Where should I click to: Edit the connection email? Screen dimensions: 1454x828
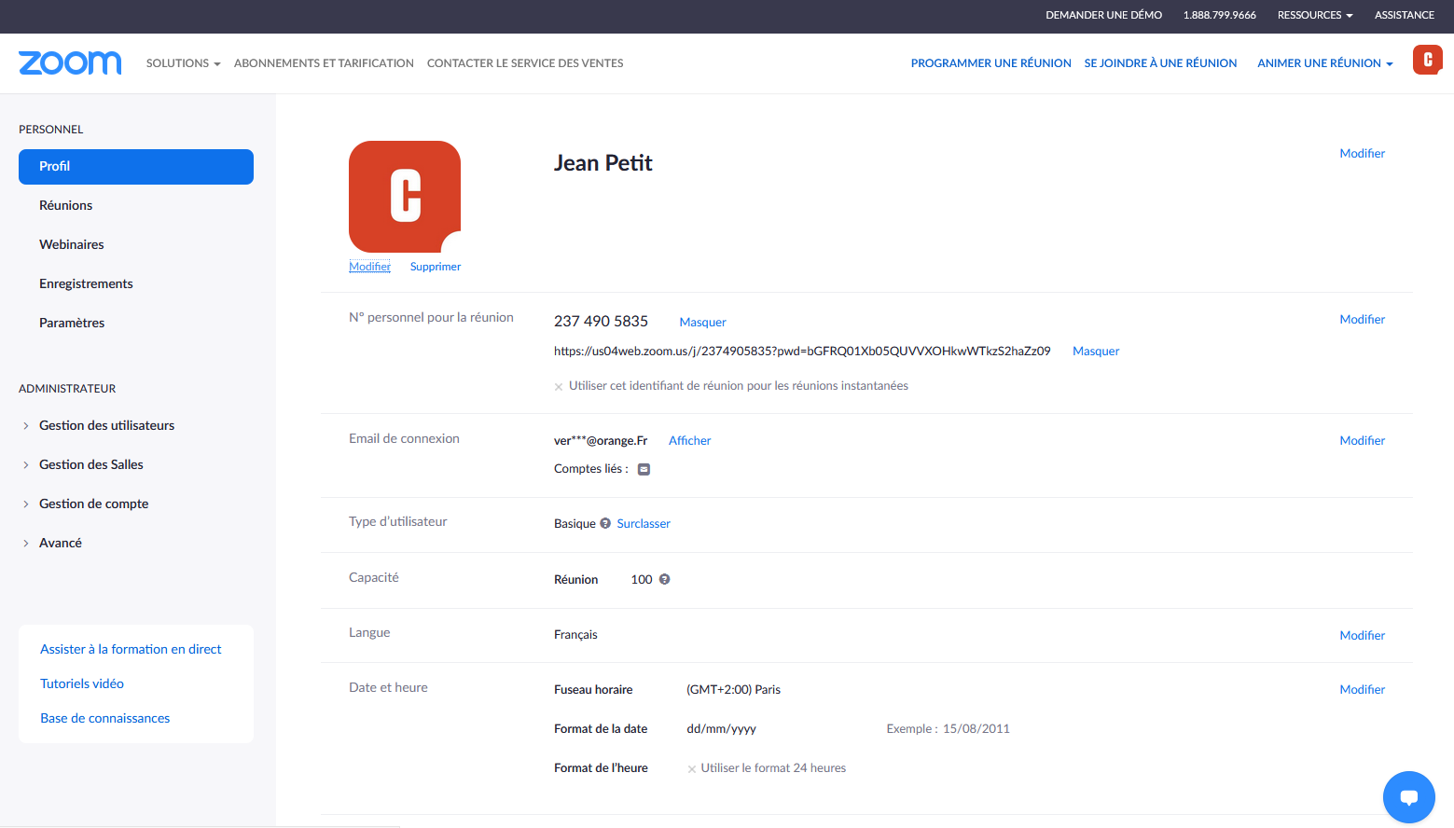point(1363,441)
